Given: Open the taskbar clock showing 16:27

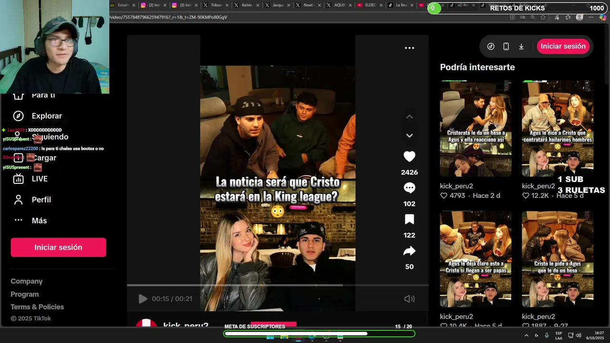Looking at the screenshot, I should click(x=596, y=335).
